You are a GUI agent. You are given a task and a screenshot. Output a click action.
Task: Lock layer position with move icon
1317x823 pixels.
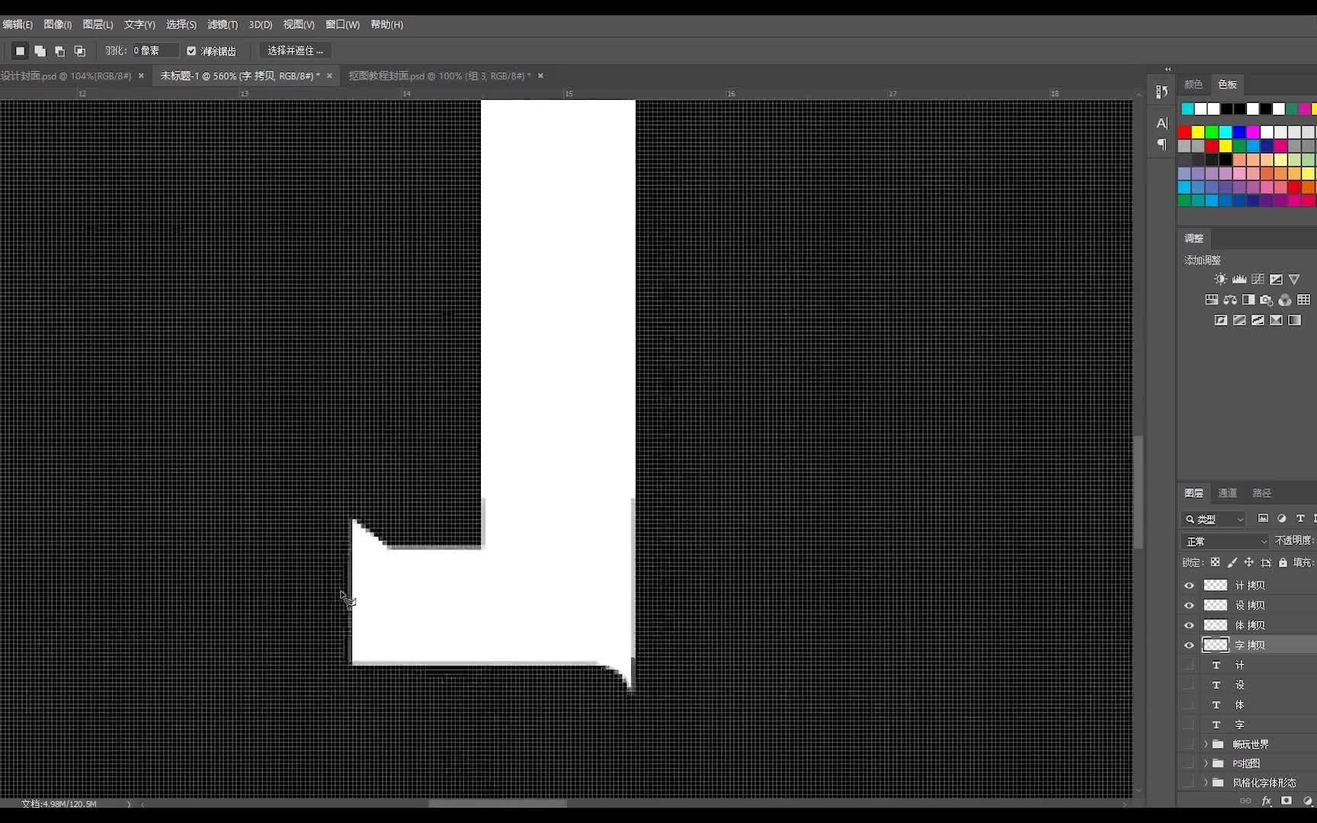(x=1248, y=562)
